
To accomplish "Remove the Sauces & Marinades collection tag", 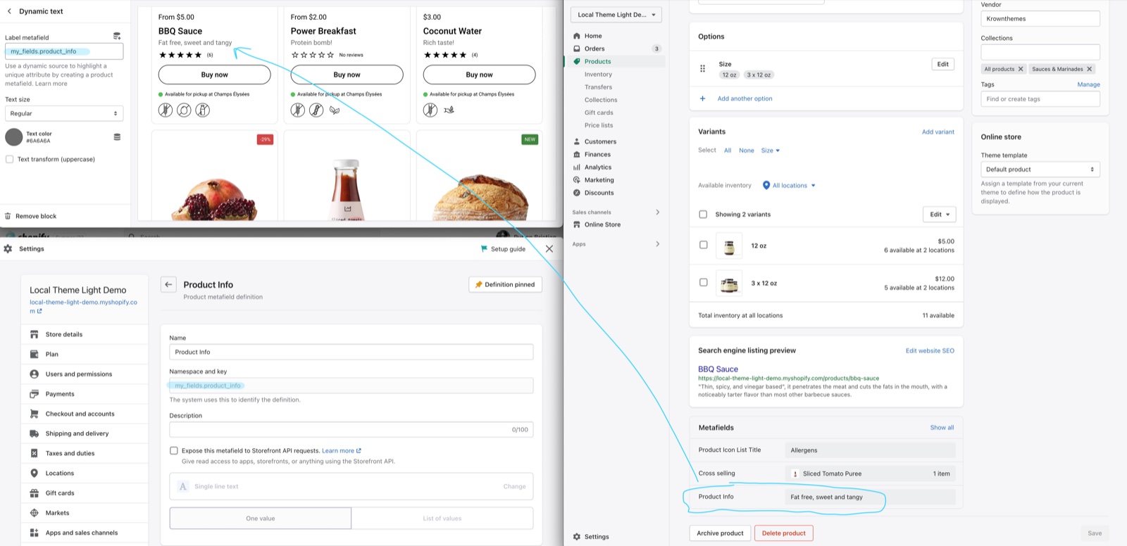I will (1089, 69).
